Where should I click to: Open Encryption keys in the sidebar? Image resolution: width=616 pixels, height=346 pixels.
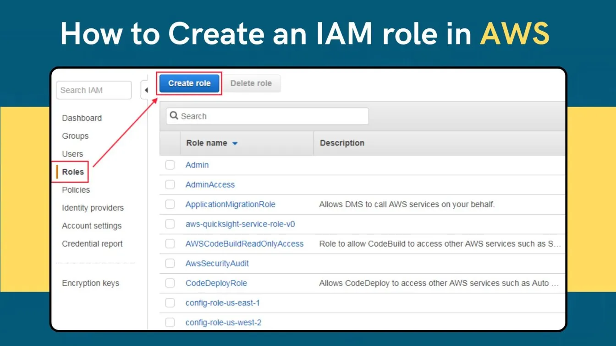(x=90, y=283)
